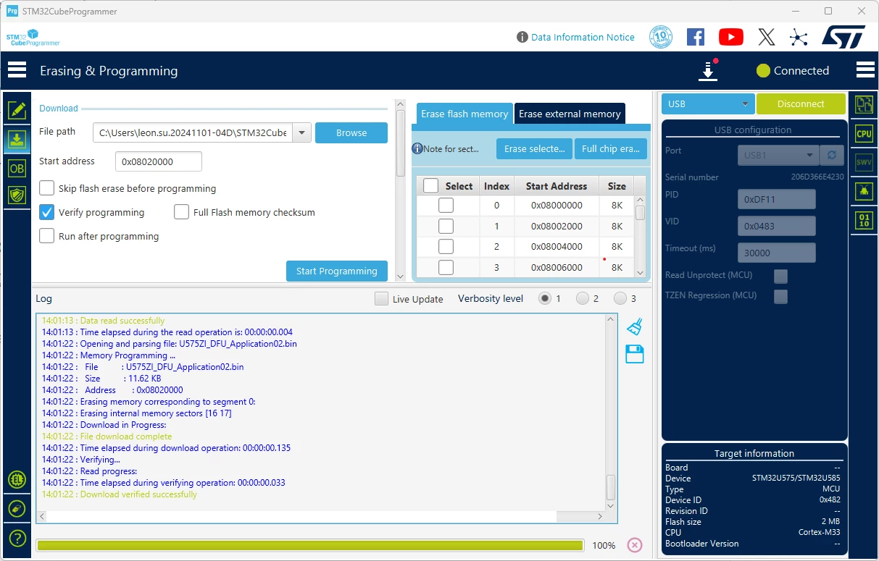Open Data Information Notice link
This screenshot has height=561, width=879.
583,37
